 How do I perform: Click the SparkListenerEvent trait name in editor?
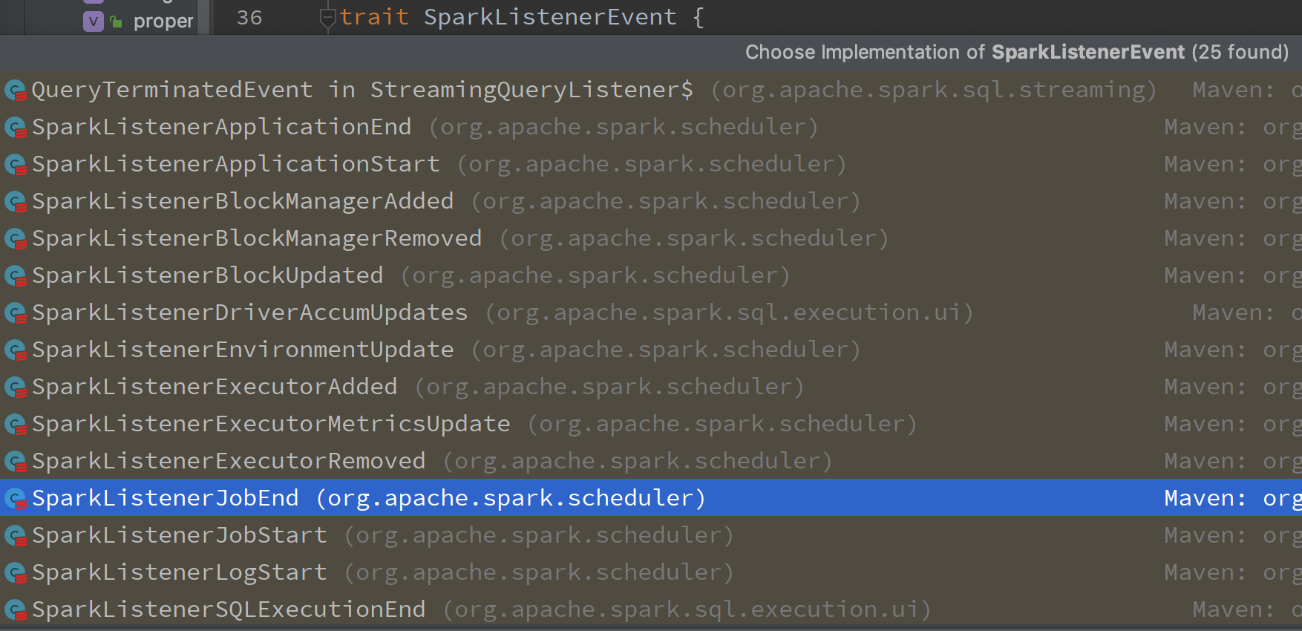point(549,17)
